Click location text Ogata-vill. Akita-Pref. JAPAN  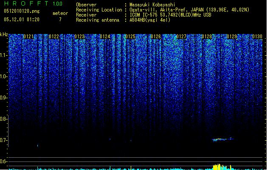(166, 10)
